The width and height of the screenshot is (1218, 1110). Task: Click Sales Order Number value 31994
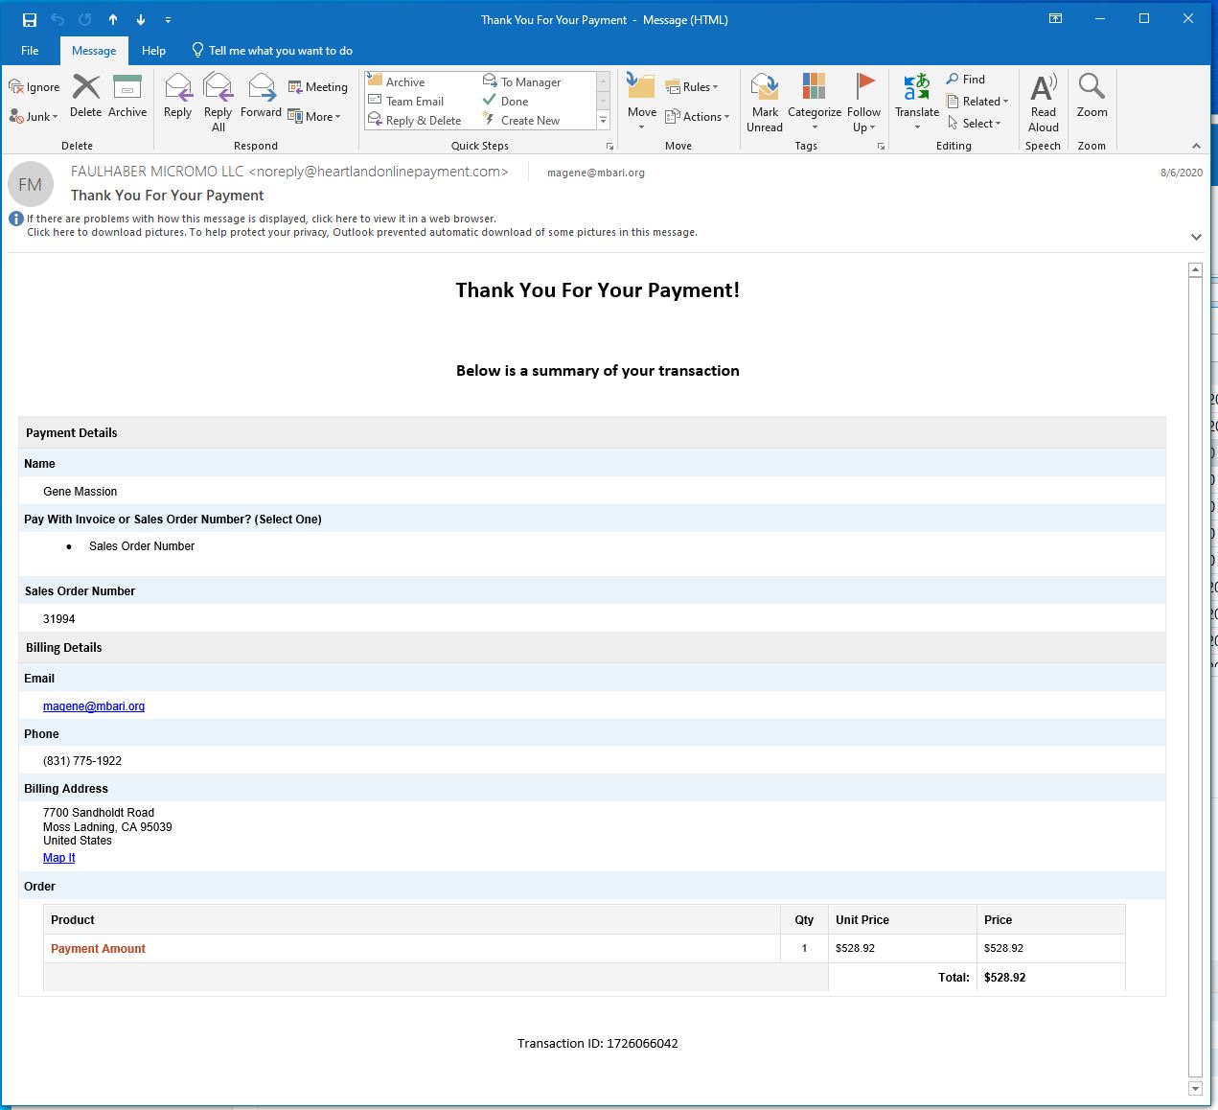[x=58, y=619]
